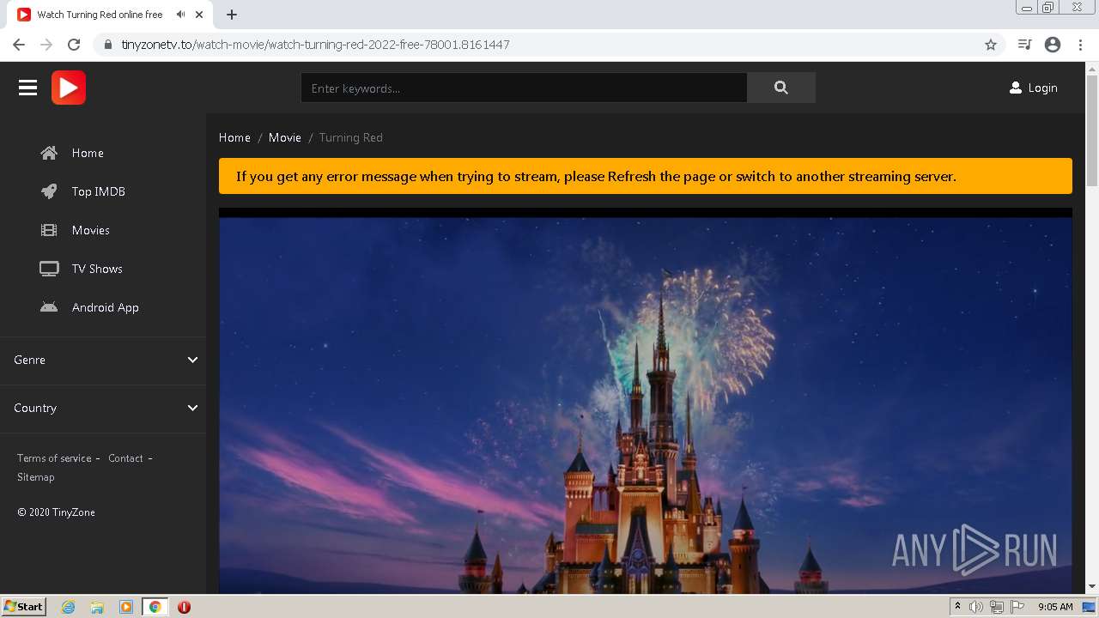Click the Top IMDB rocket icon
The height and width of the screenshot is (618, 1099).
click(x=49, y=191)
